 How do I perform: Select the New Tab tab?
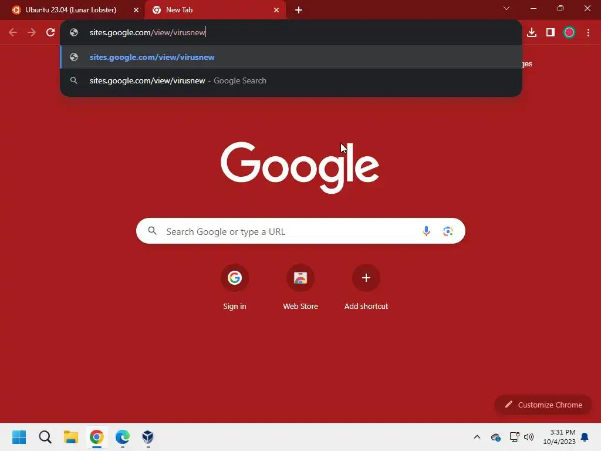pyautogui.click(x=215, y=10)
